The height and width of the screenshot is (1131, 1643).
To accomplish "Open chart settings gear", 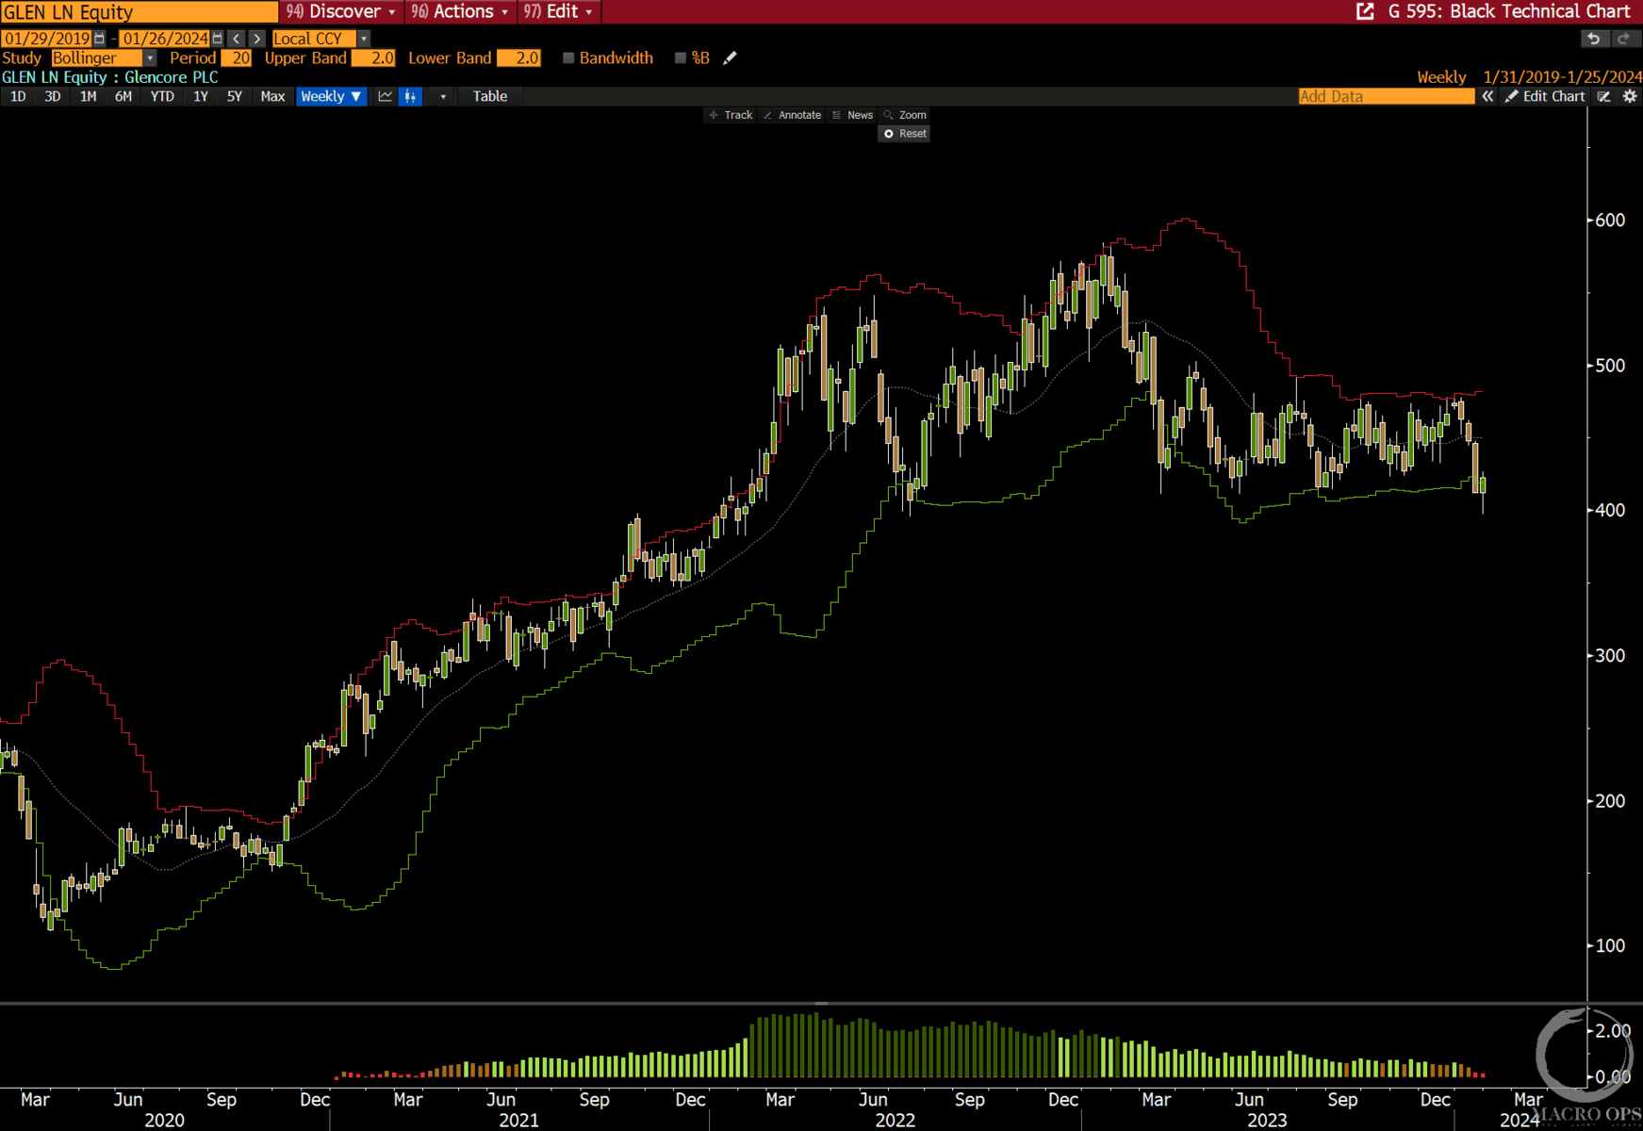I will pos(1630,96).
